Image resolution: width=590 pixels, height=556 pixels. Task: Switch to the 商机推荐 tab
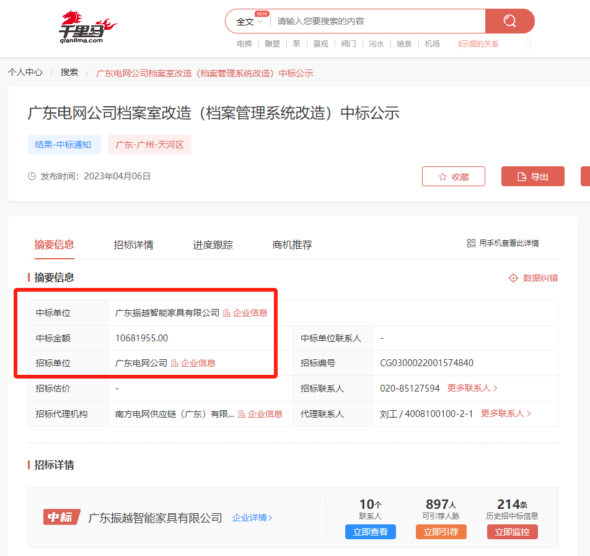point(293,245)
